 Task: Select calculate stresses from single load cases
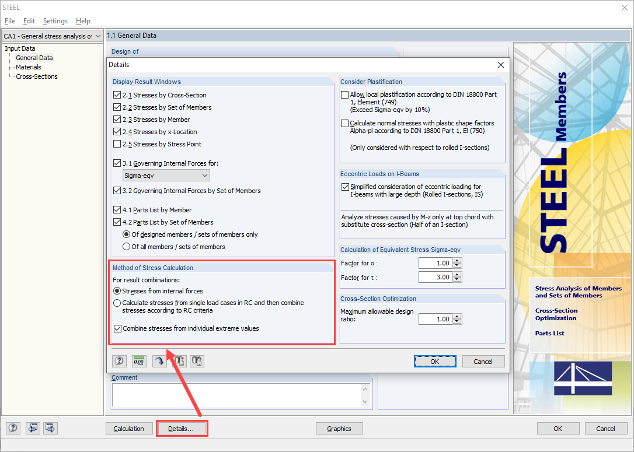tap(117, 303)
